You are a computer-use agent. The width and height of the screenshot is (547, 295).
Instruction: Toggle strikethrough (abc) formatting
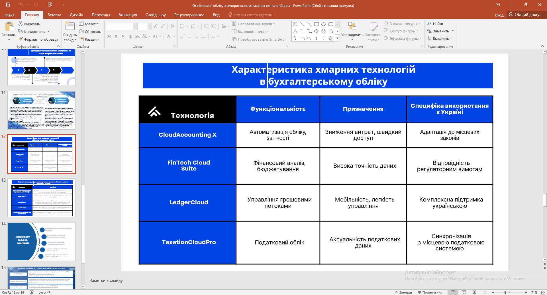point(138,36)
